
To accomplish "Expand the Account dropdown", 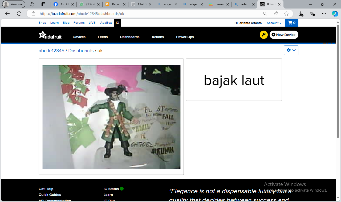I will 274,23.
